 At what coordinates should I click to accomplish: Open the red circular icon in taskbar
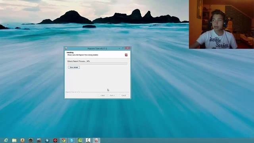point(55,140)
